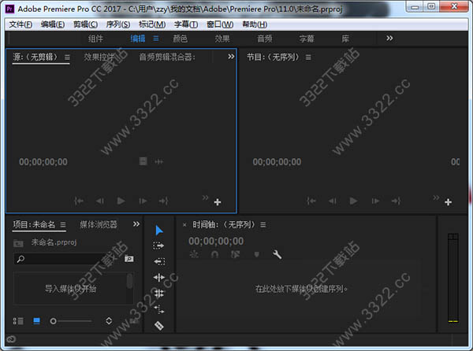Step forward one frame in Source monitor
Viewport: 473px width, 351px height.
[x=143, y=201]
